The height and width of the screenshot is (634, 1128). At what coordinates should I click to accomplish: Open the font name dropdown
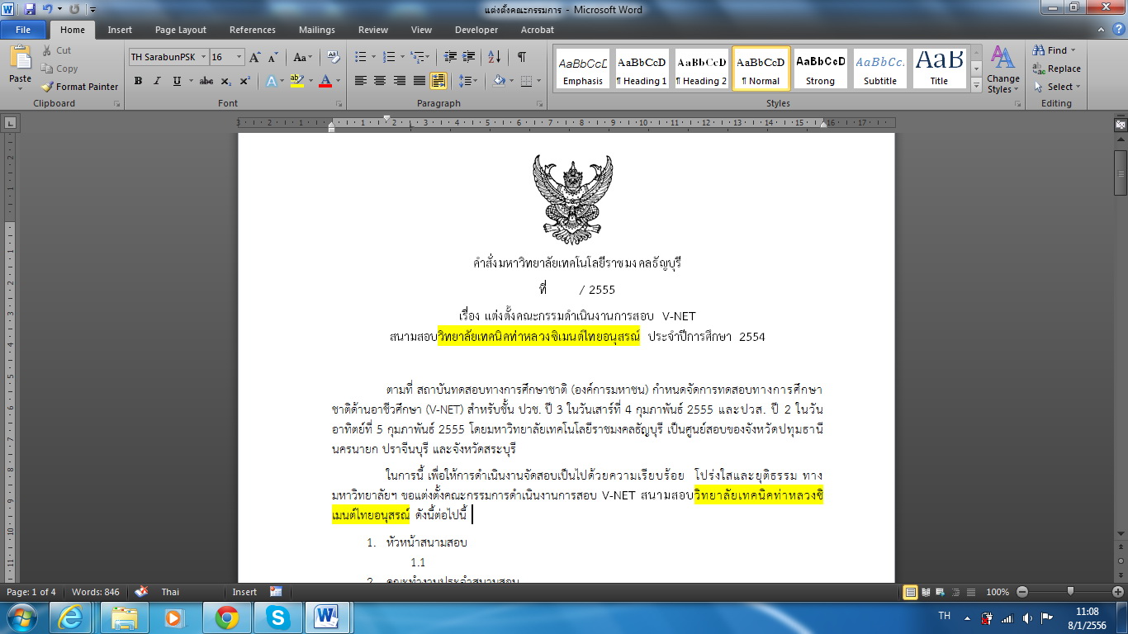[x=201, y=57]
